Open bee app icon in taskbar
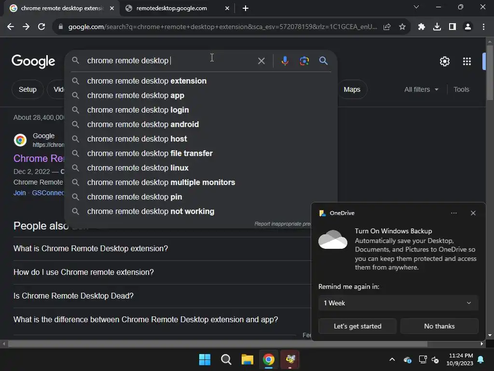 tap(290, 359)
